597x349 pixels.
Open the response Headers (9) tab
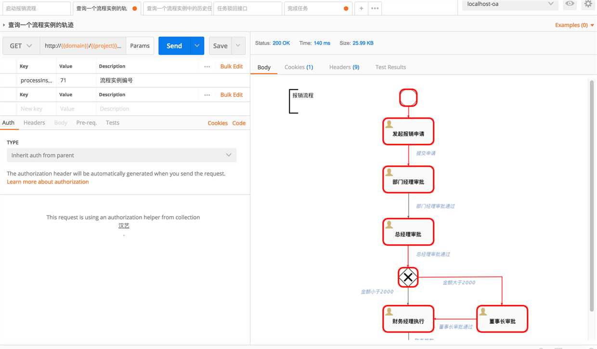click(344, 67)
